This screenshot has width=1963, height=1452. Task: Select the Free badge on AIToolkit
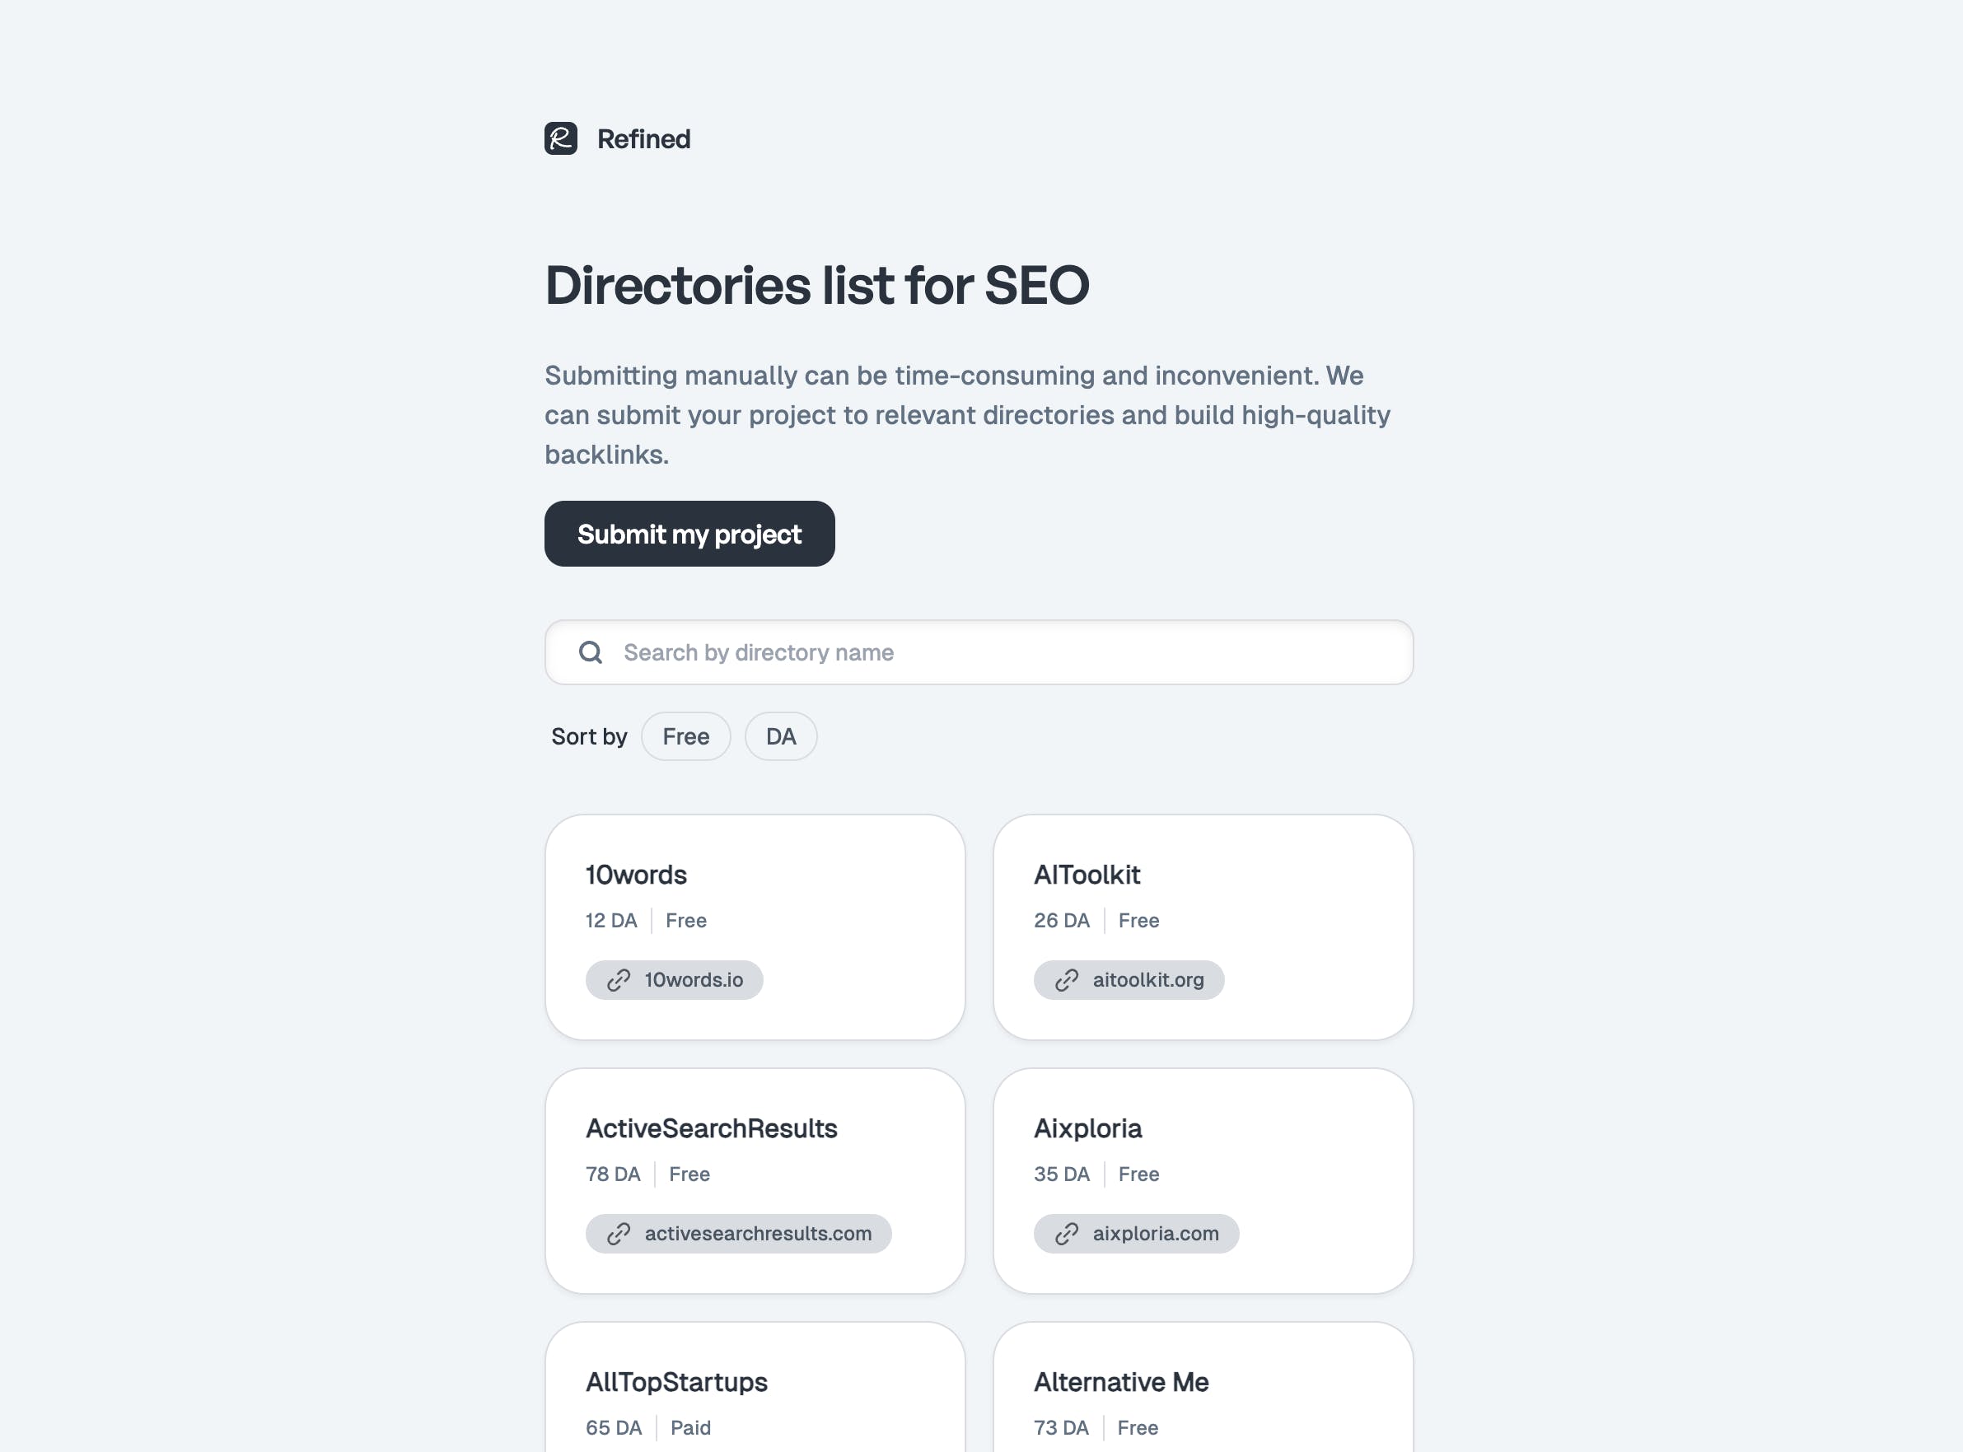(1138, 920)
